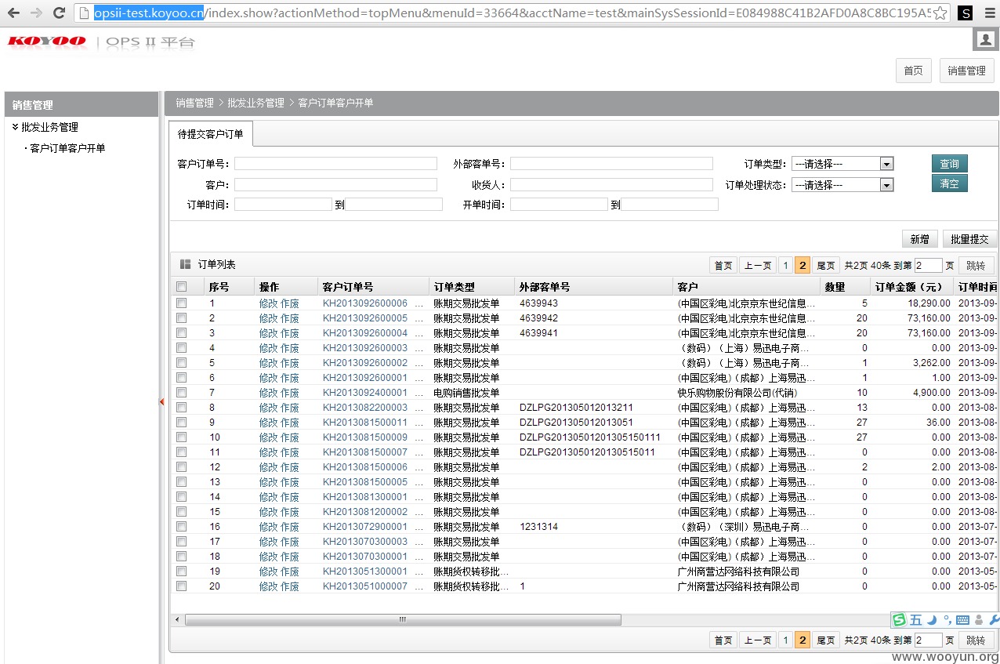This screenshot has height=664, width=1000.
Task: Focus the 外部客单号 input field
Action: [x=611, y=164]
